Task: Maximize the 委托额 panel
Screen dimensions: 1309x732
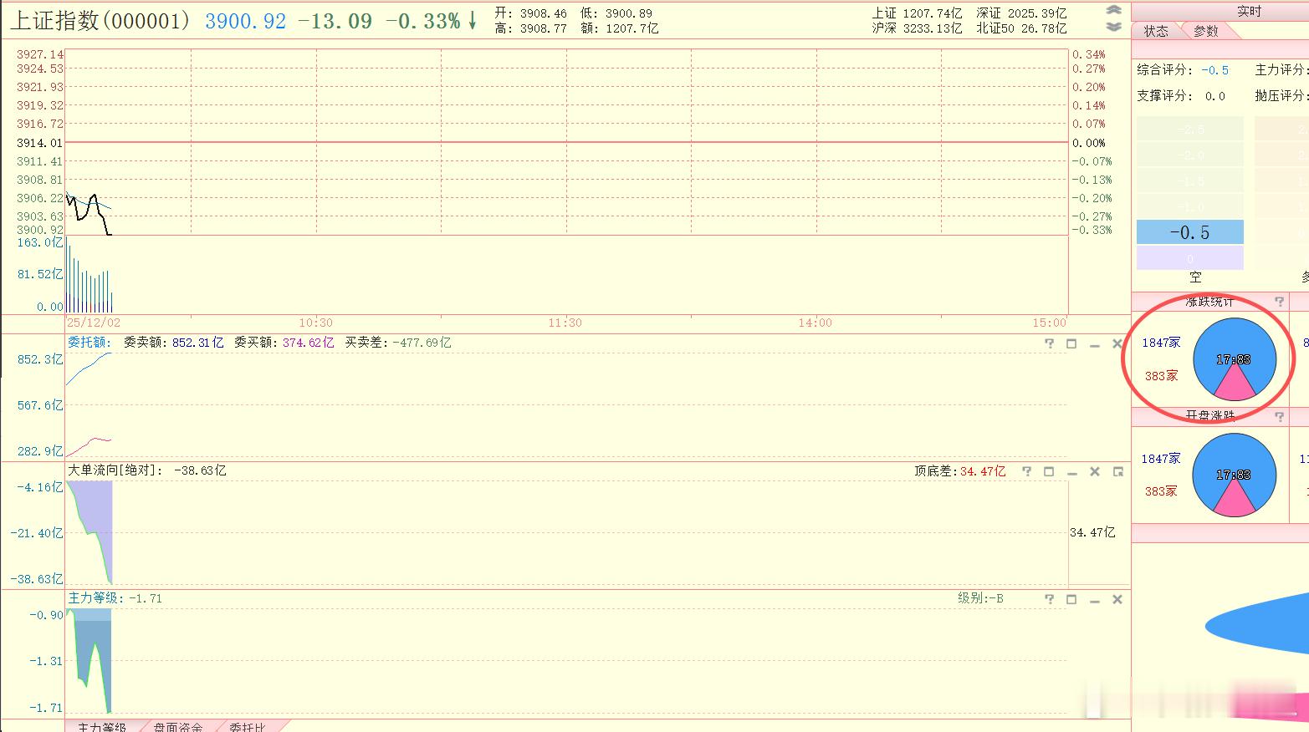Action: pyautogui.click(x=1071, y=343)
